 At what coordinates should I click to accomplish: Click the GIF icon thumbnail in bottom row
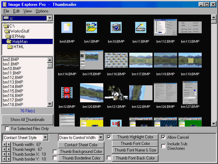(x=116, y=123)
